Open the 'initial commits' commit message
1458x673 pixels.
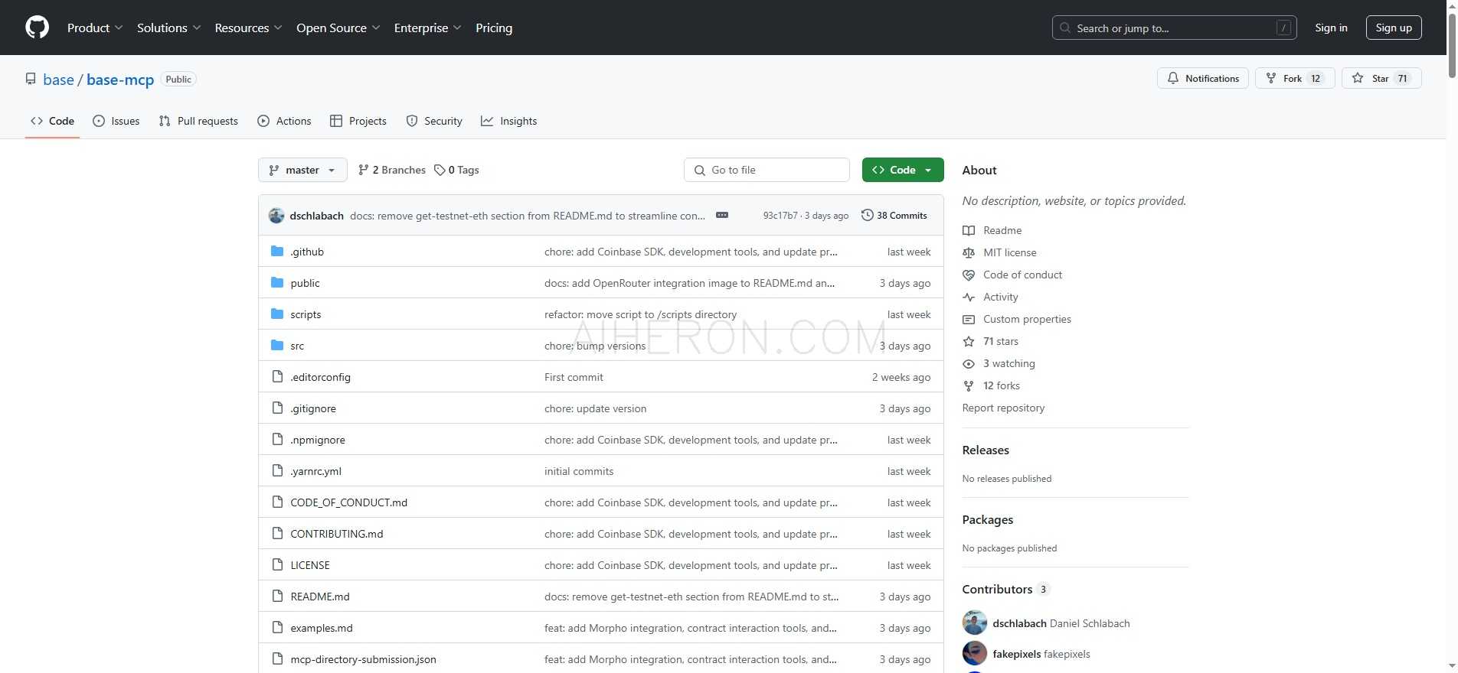(579, 471)
